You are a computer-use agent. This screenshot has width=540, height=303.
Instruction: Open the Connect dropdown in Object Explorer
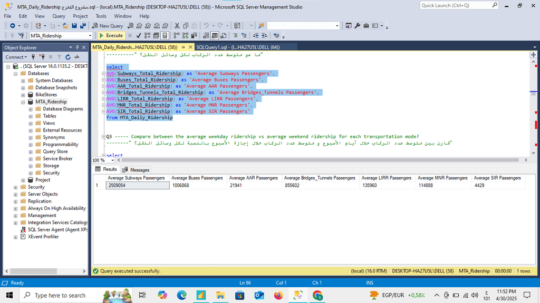pyautogui.click(x=16, y=57)
